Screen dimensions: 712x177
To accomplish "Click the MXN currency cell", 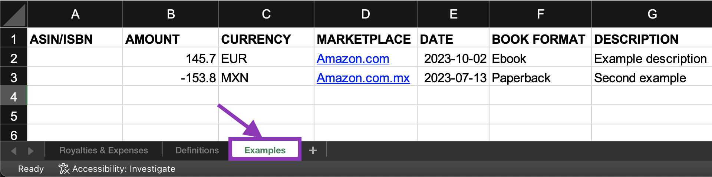I will (266, 77).
